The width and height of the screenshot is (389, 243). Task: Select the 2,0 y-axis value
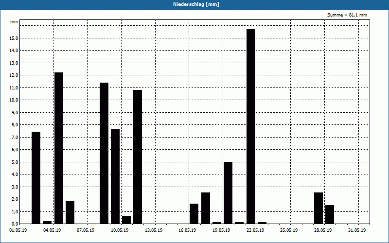pos(15,199)
